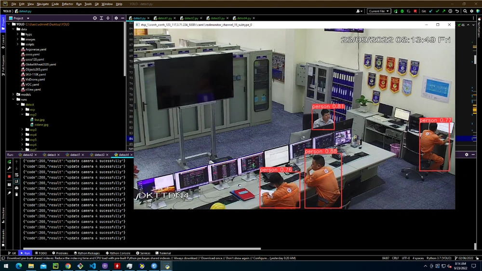This screenshot has height=271, width=482.
Task: Open the Git history clock icon
Action: (x=450, y=11)
